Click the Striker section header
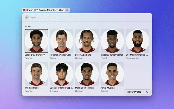 tap(28, 26)
